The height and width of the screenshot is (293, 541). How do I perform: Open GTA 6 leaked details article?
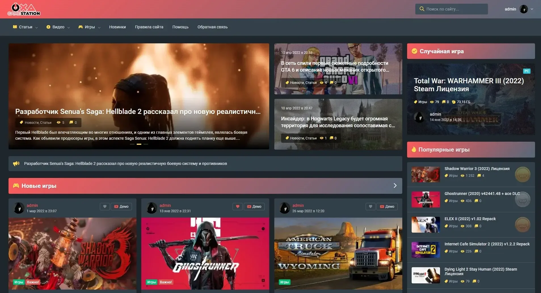pyautogui.click(x=335, y=67)
